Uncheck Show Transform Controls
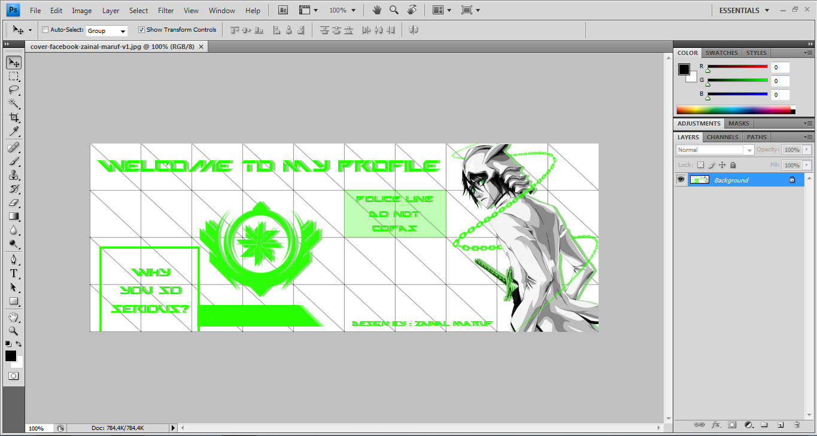This screenshot has height=436, width=817. click(141, 29)
